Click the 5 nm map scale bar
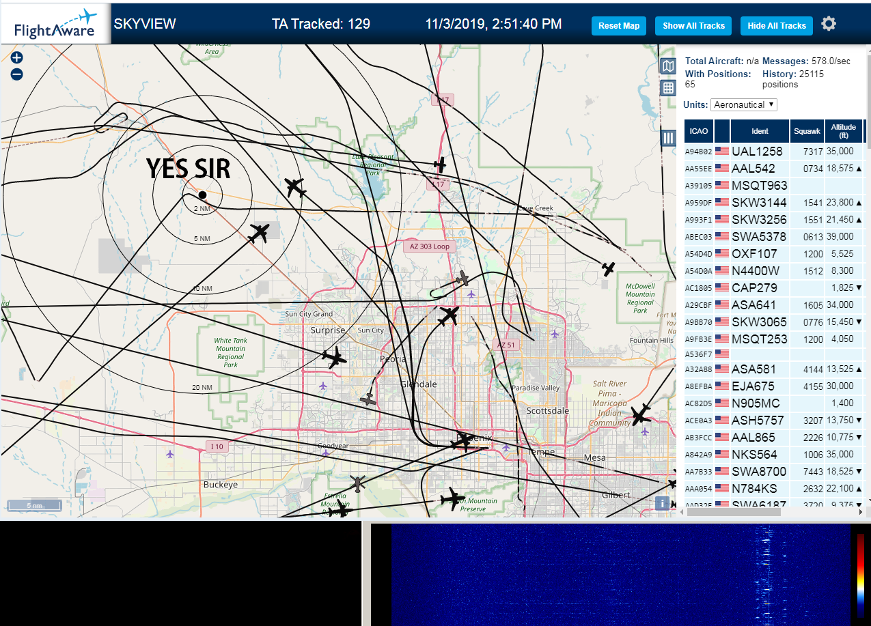 pos(34,506)
